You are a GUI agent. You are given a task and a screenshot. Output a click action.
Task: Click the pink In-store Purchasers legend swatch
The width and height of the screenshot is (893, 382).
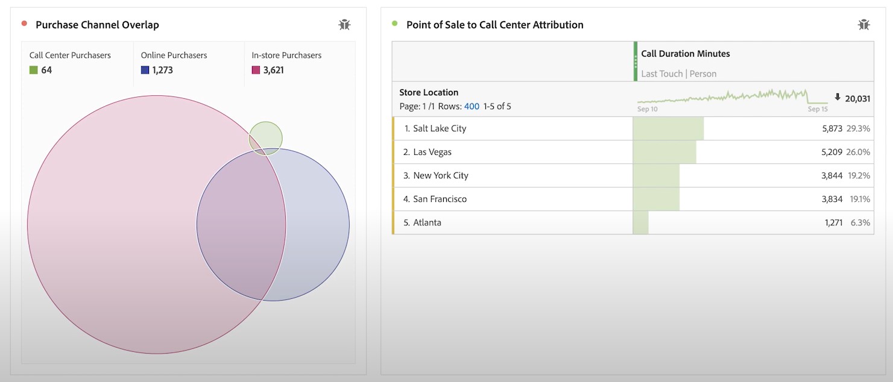(x=256, y=70)
